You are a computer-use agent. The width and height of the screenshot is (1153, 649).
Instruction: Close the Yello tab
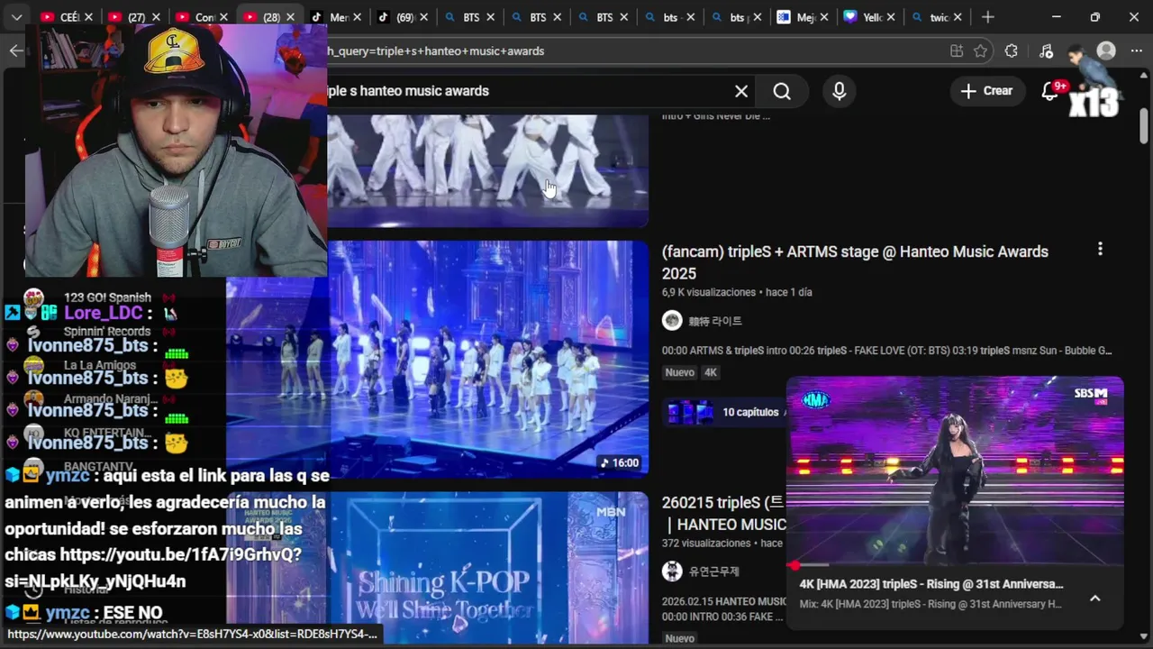891,17
